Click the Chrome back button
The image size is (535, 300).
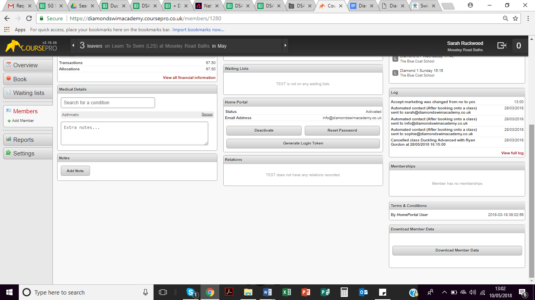(7, 18)
